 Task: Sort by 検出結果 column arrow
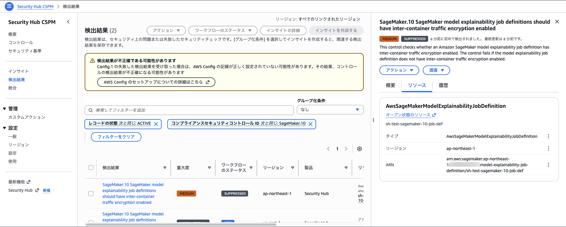[x=165, y=168]
